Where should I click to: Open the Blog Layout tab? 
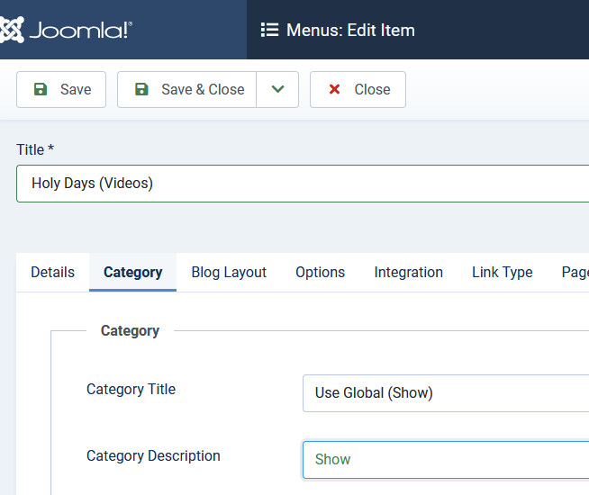229,272
